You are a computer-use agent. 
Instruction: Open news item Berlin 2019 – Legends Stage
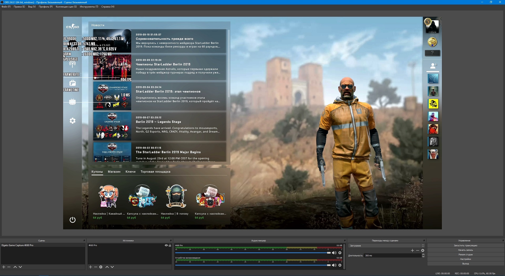[x=159, y=126]
